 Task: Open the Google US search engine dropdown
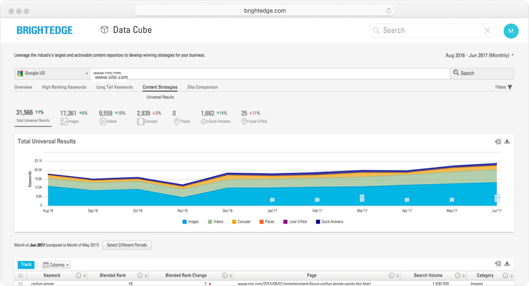tap(52, 73)
